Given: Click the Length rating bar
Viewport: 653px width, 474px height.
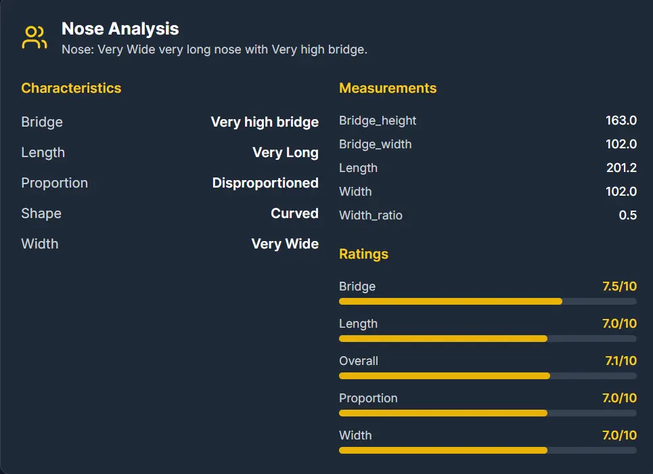Looking at the screenshot, I should [x=487, y=339].
